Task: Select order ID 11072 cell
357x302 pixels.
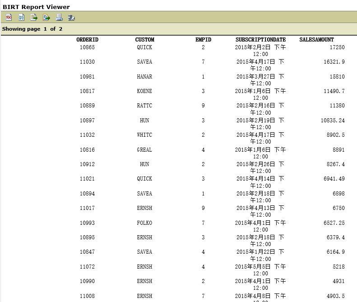Action: [87, 267]
